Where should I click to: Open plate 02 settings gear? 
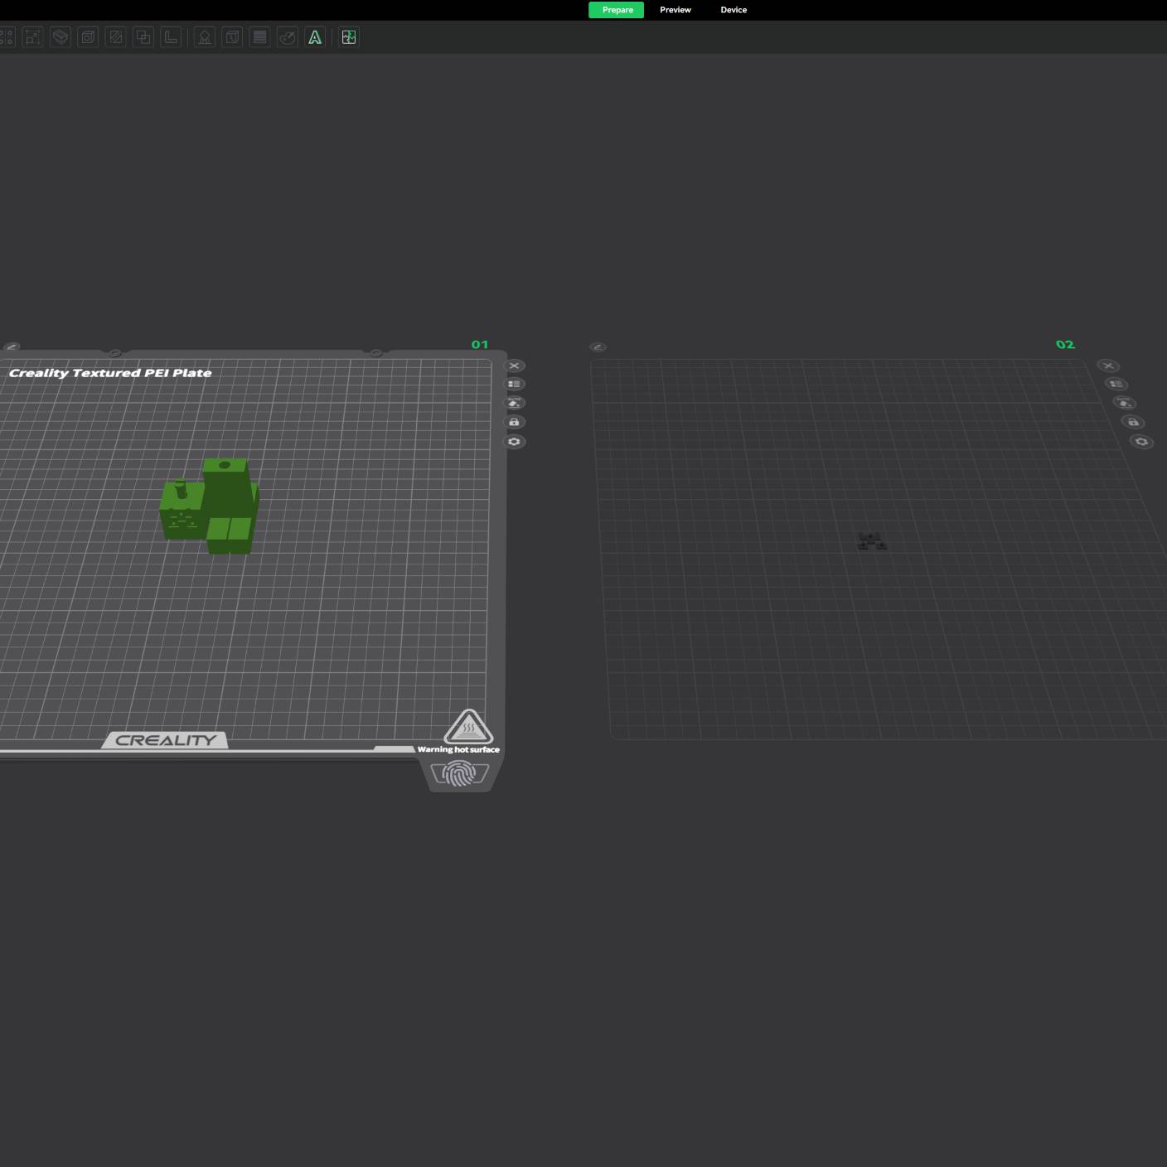[1141, 442]
